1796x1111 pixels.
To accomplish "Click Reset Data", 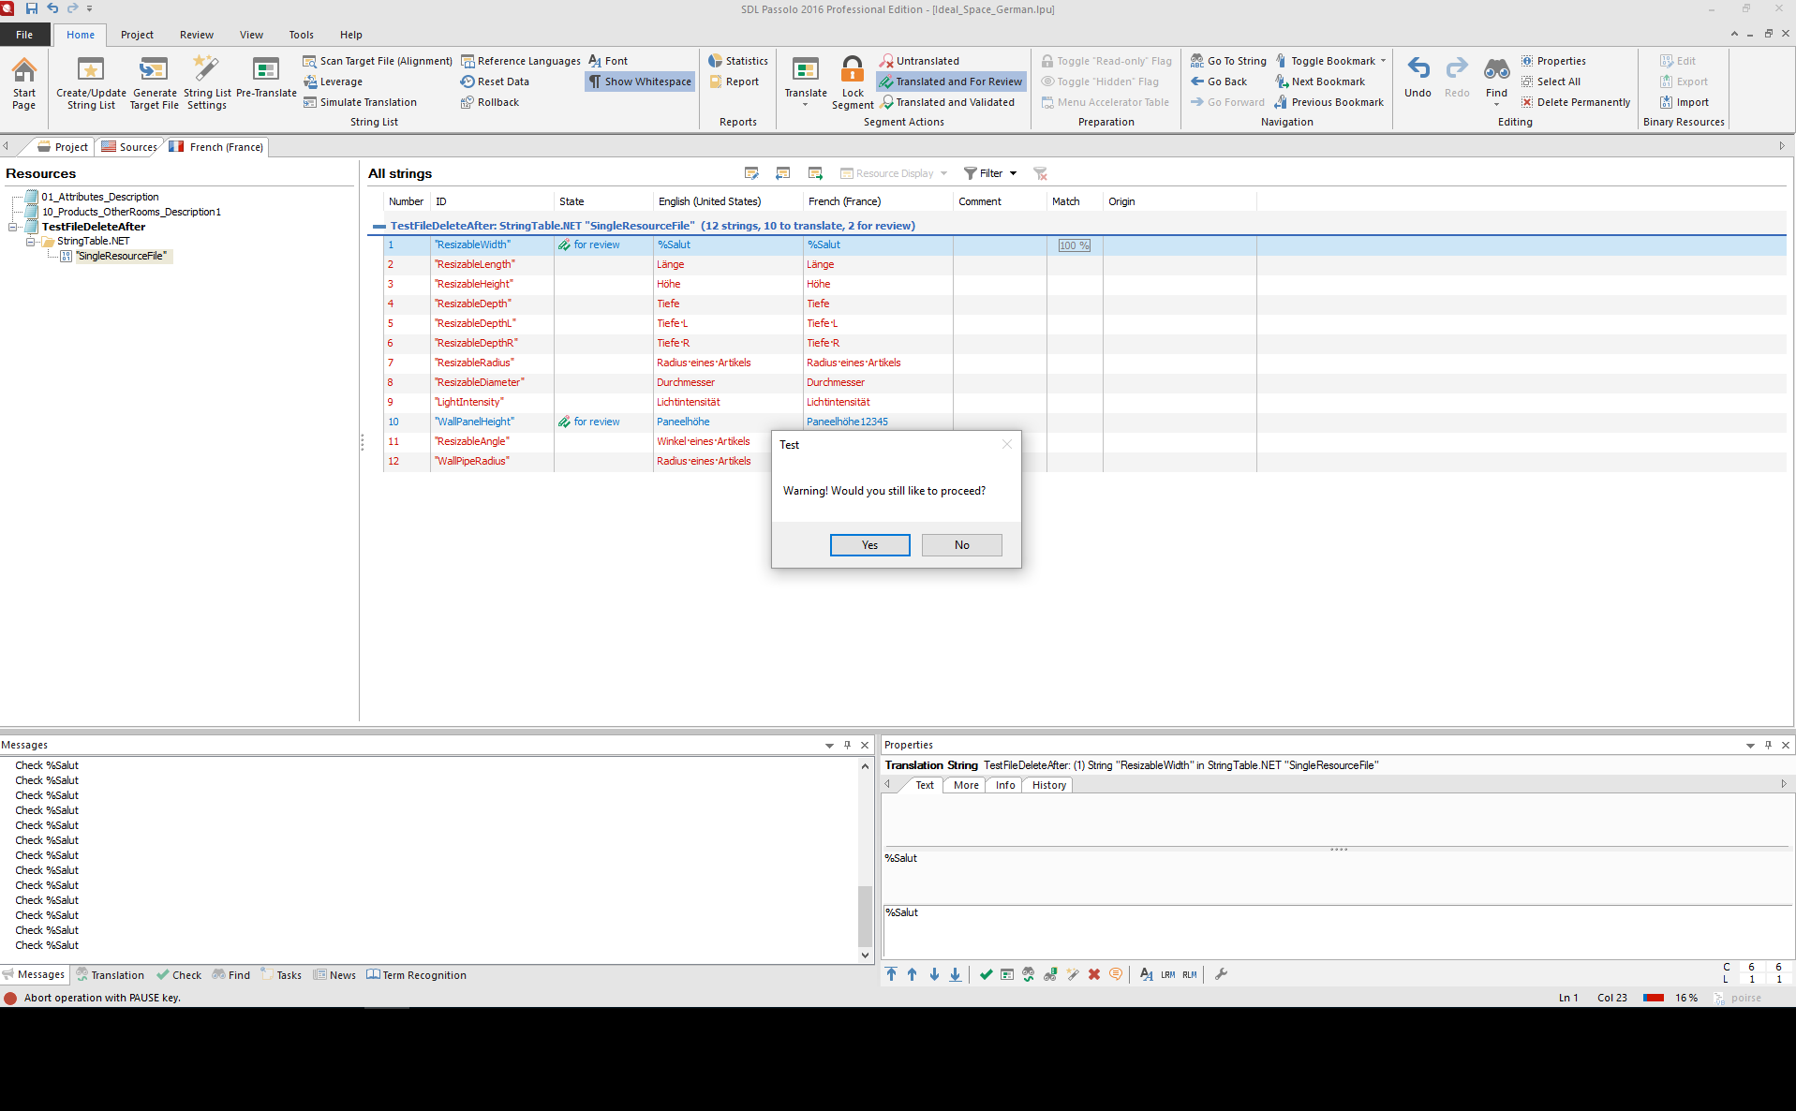I will coord(495,81).
